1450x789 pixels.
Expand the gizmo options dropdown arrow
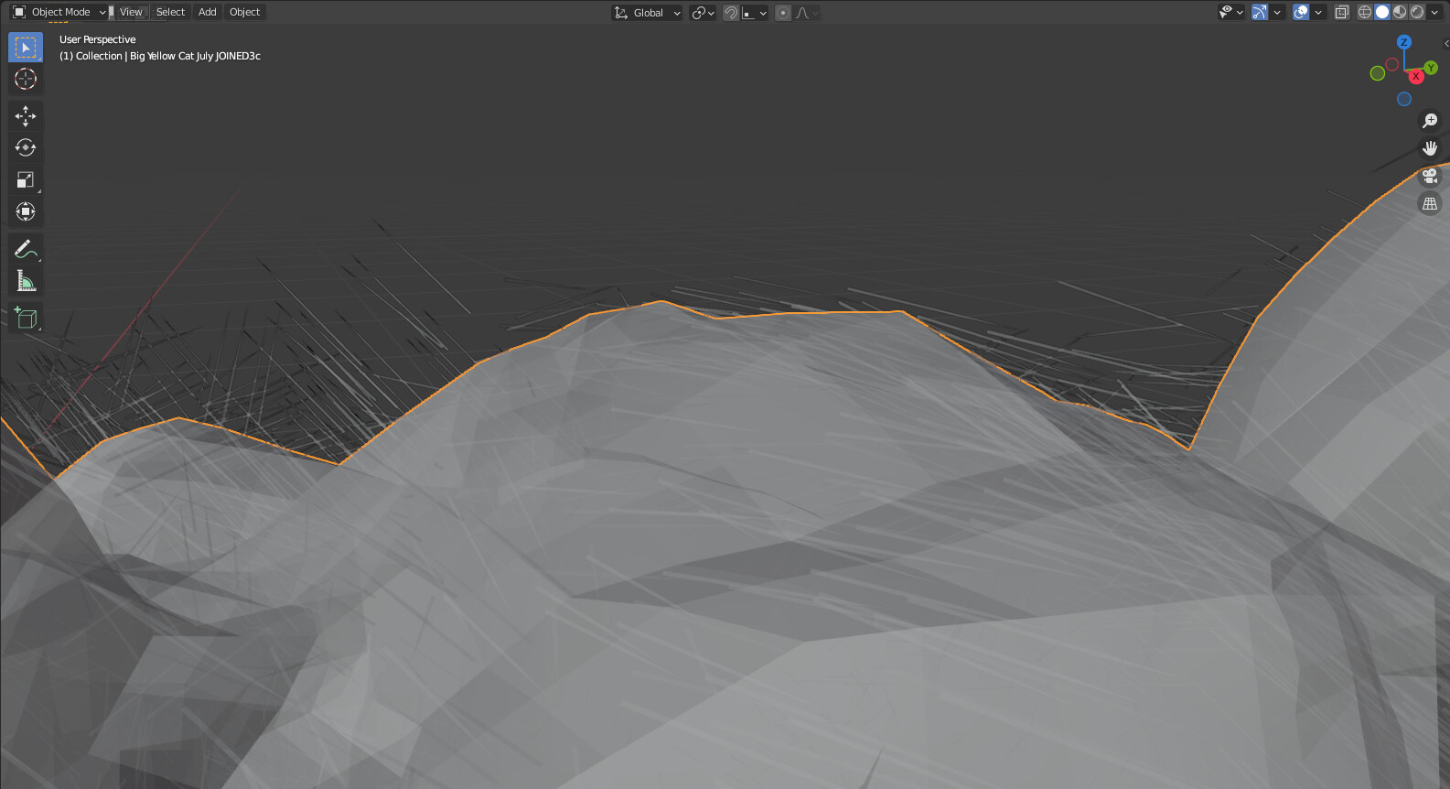tap(1277, 12)
